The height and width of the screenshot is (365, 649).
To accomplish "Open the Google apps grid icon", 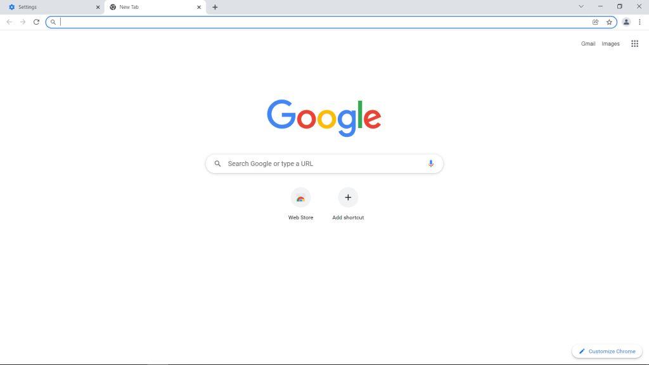I will pos(634,44).
